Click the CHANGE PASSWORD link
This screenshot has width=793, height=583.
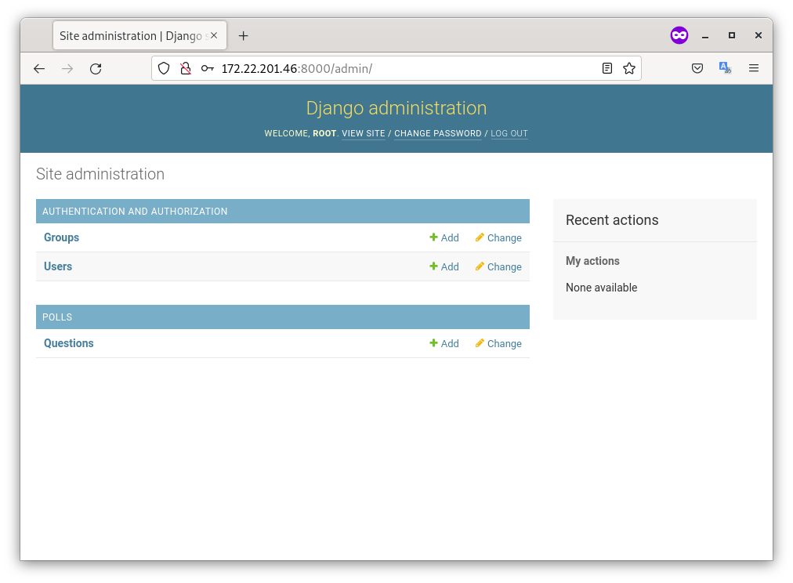pos(437,134)
